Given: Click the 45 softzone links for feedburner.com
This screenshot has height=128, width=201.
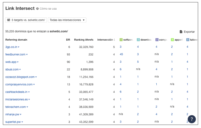Looking at the screenshot, I should [121, 54].
